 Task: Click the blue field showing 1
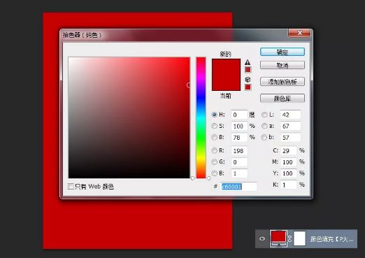[x=239, y=173]
